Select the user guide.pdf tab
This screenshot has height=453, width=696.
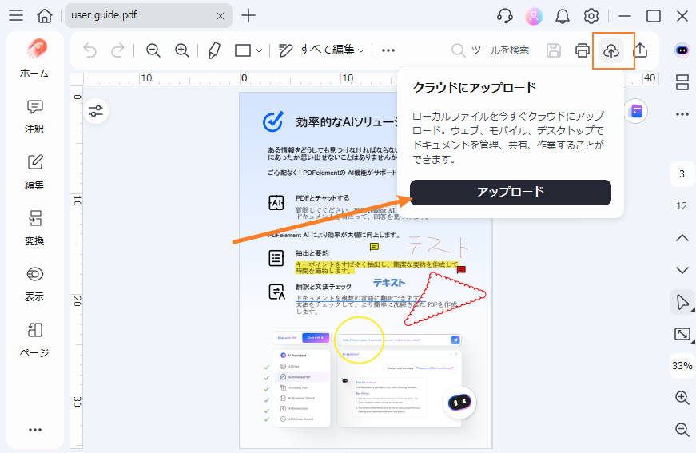coord(149,15)
